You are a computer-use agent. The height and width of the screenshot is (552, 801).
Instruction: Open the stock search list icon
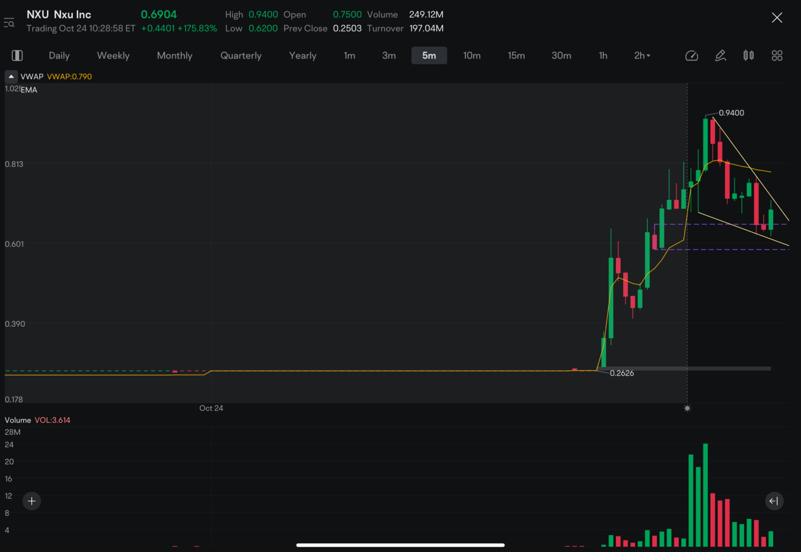[x=9, y=23]
